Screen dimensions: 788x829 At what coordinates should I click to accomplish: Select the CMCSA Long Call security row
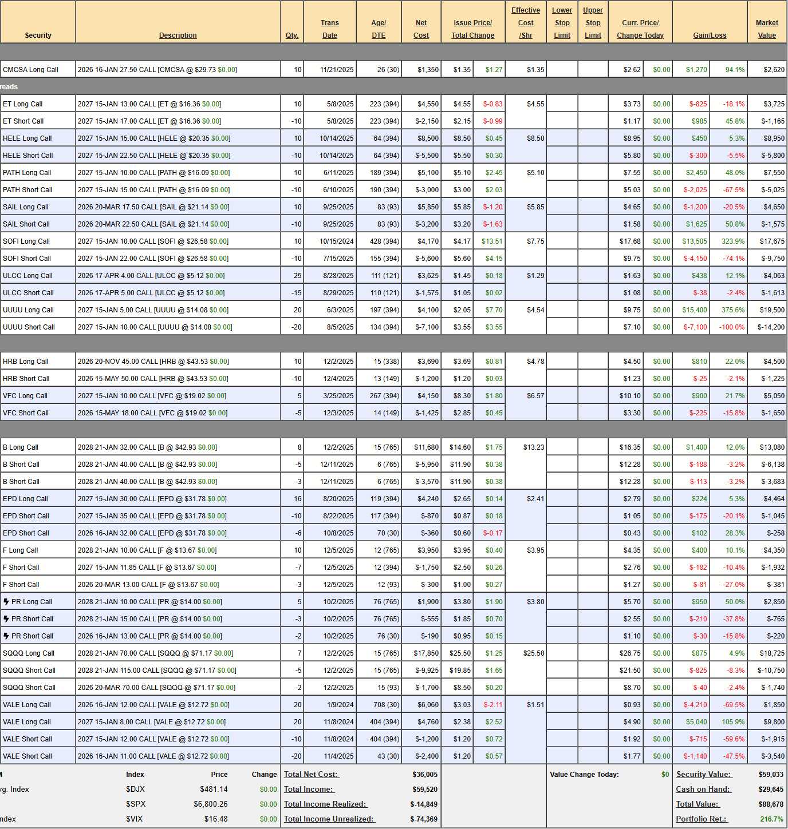click(31, 70)
